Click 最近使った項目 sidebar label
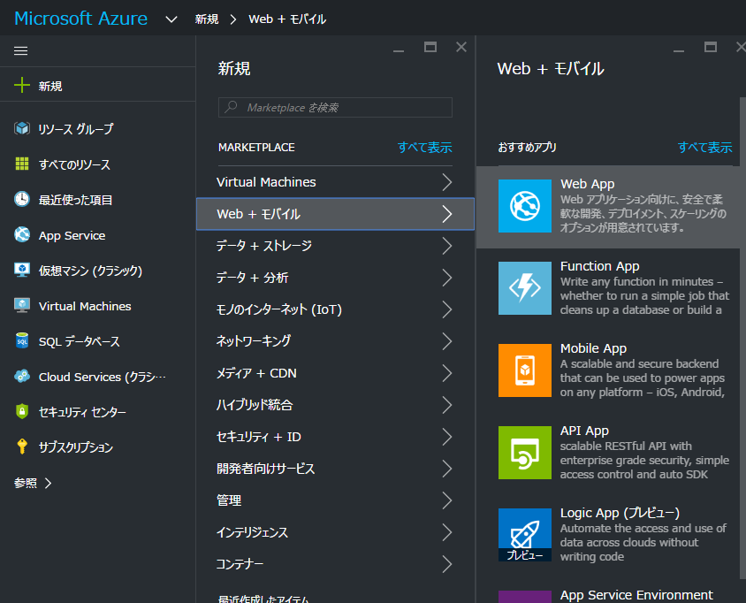 (x=75, y=200)
